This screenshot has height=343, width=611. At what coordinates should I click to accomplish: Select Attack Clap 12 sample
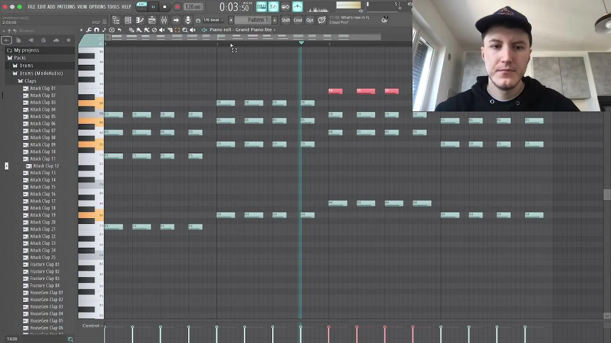(x=46, y=166)
